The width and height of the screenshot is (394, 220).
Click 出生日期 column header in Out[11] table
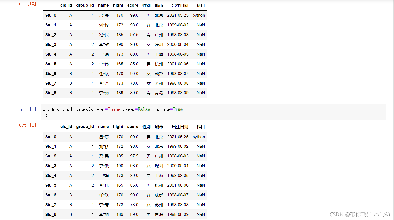point(180,127)
